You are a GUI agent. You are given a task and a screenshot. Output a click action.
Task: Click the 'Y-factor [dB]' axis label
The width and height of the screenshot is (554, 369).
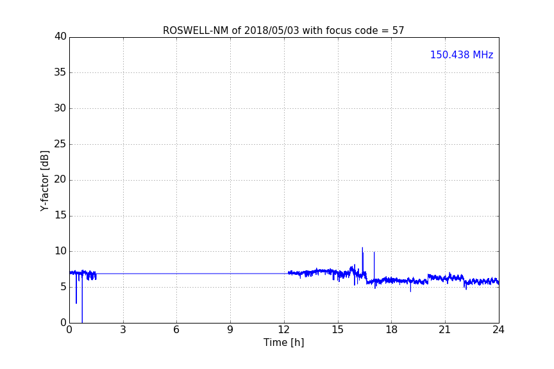(x=44, y=181)
